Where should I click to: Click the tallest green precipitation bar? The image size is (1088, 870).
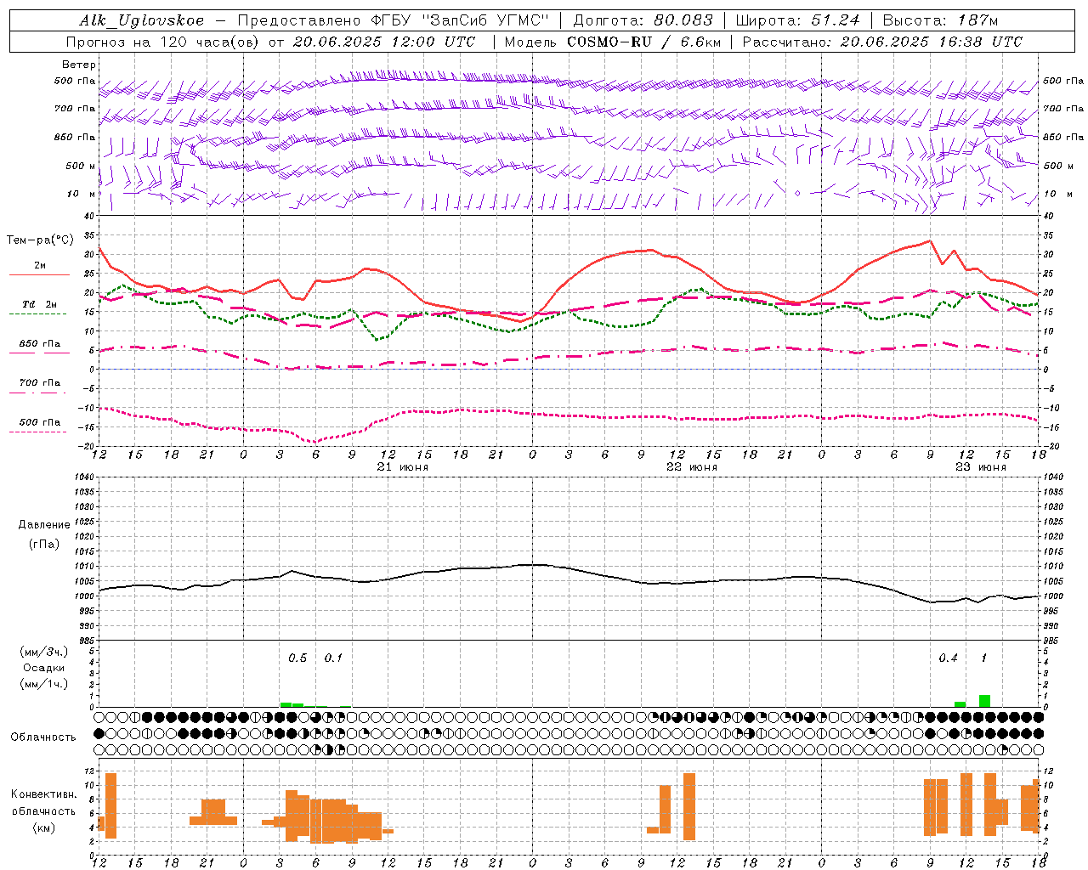point(984,701)
